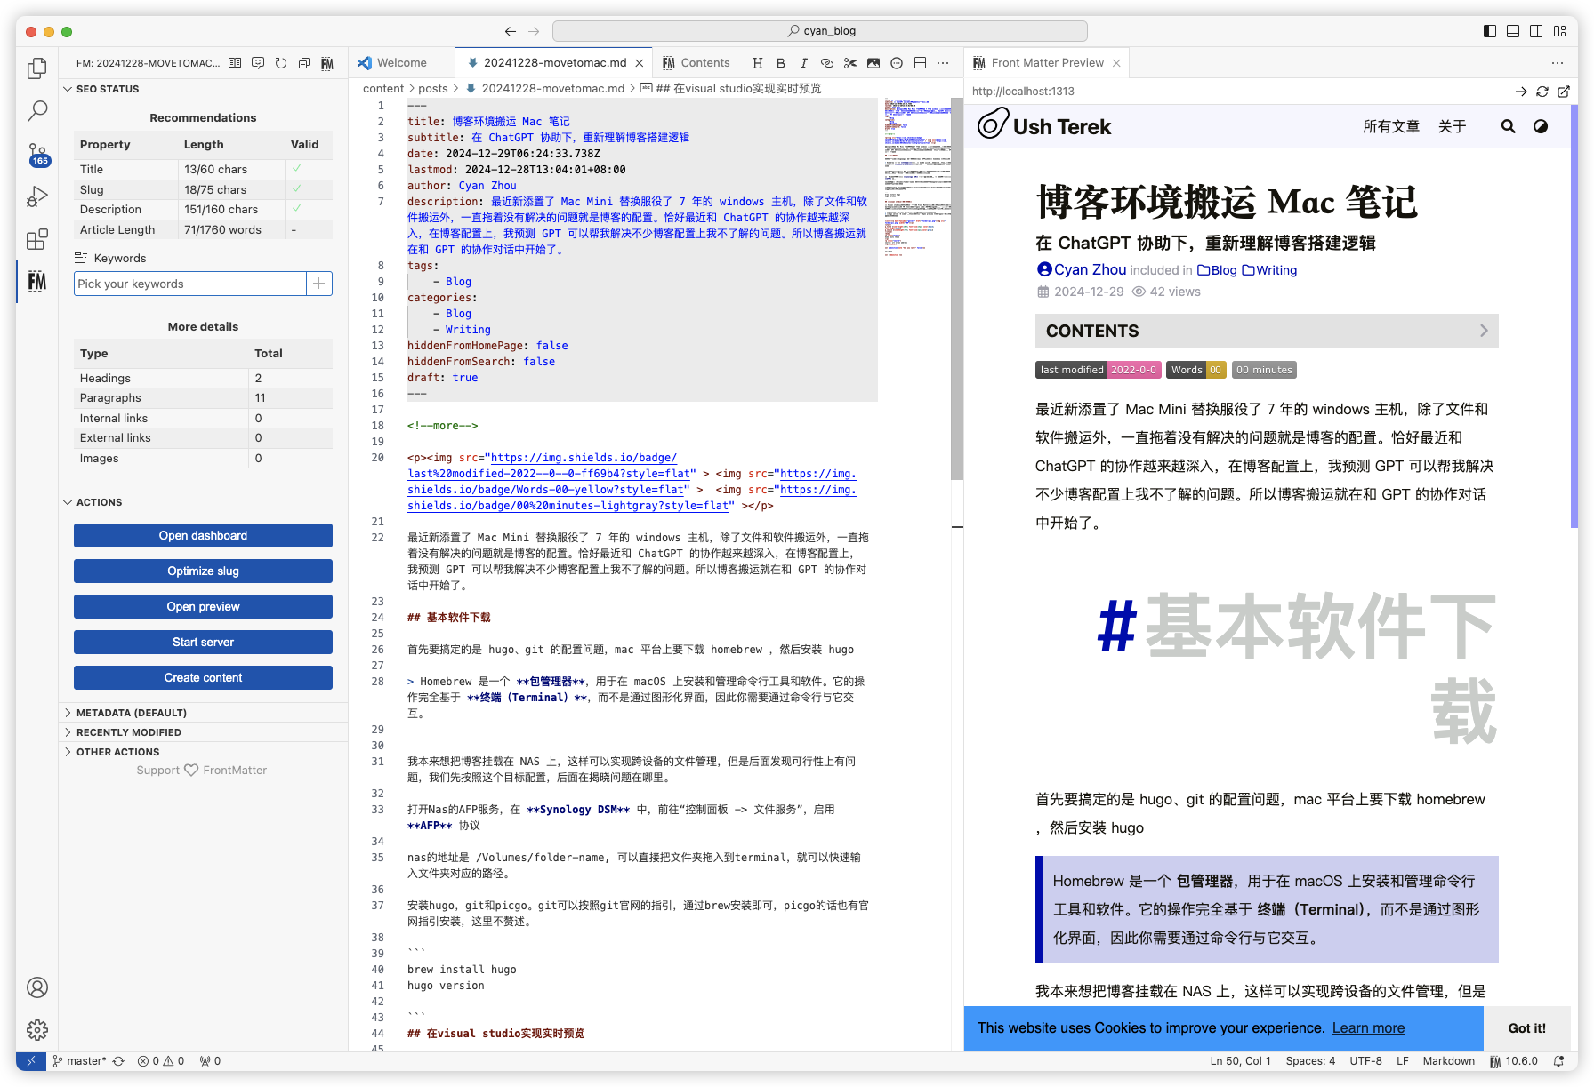Toggle bottom panel layout button in title bar
The height and width of the screenshot is (1087, 1594).
1513,31
